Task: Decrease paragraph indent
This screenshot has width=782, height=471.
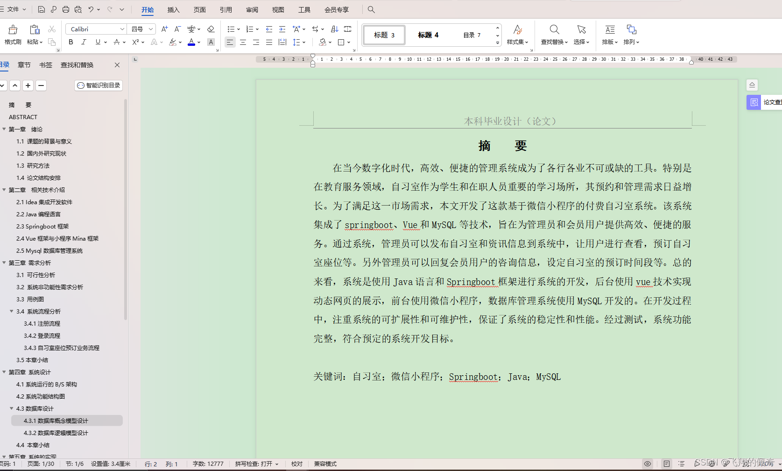Action: 269,29
